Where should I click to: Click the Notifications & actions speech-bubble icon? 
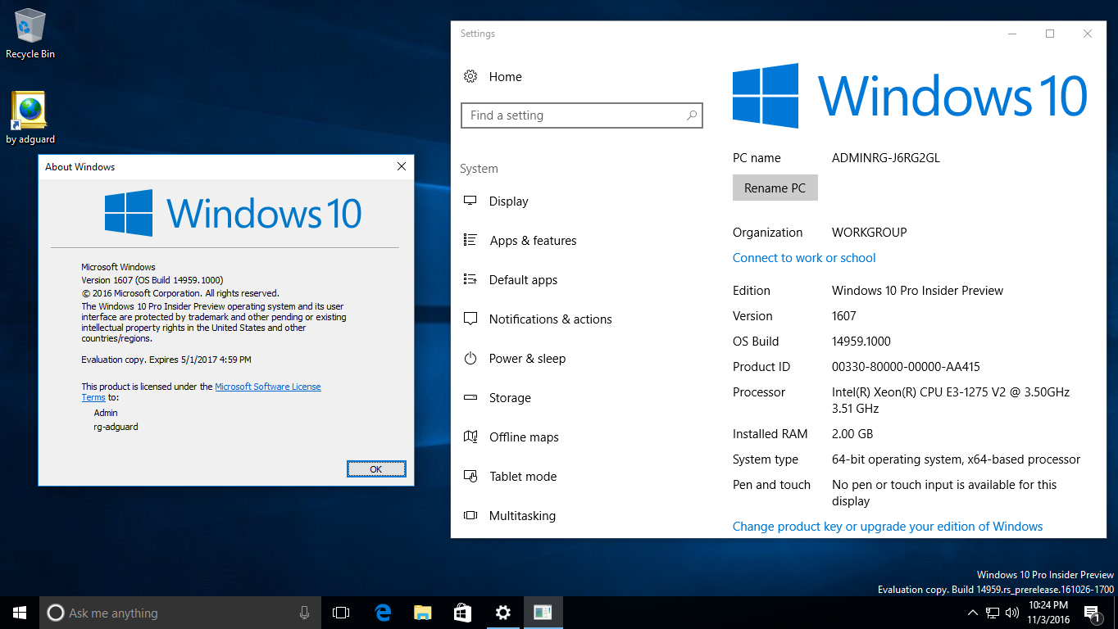[470, 319]
